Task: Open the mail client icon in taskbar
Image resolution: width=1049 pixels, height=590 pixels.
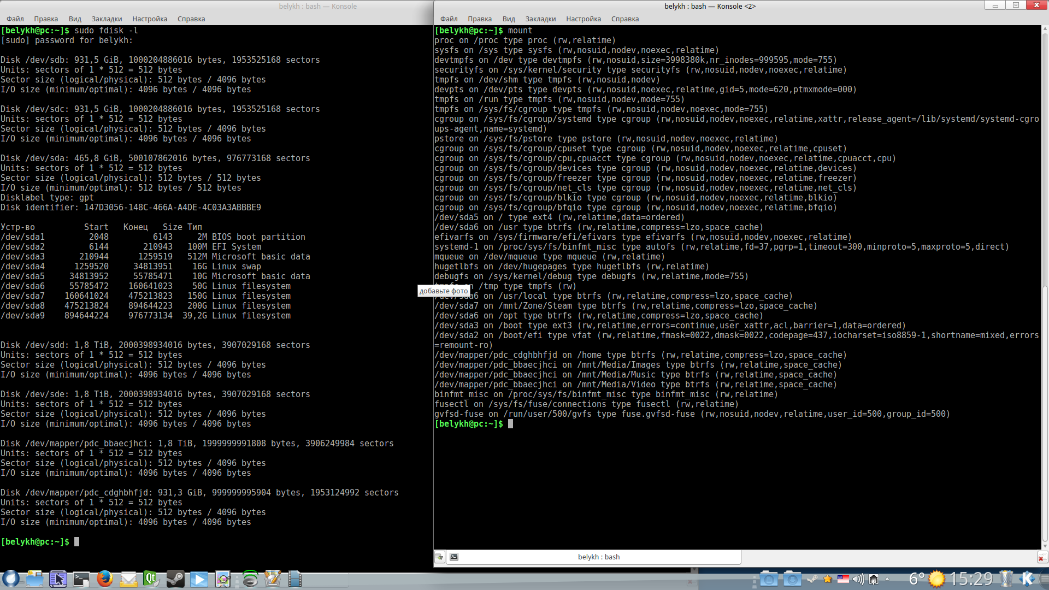Action: click(128, 579)
